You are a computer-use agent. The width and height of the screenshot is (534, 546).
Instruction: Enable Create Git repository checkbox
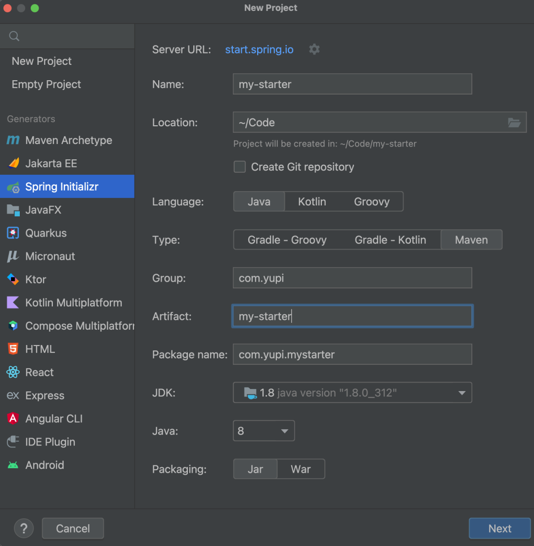click(x=240, y=167)
